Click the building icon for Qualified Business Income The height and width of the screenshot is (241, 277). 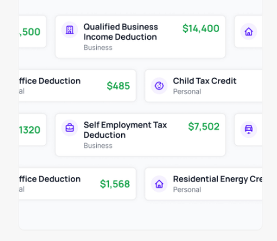pos(70,30)
